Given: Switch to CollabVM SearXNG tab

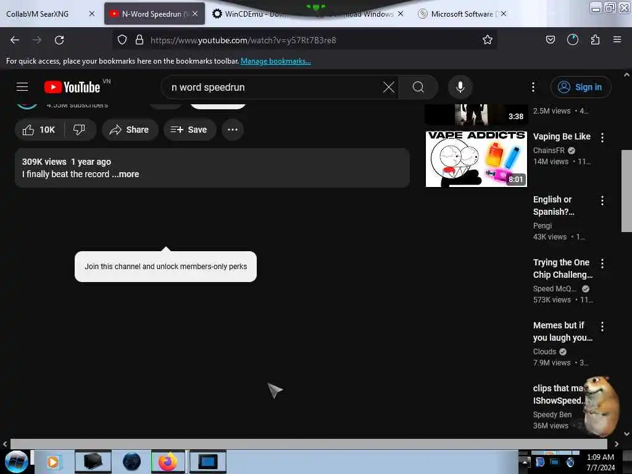Looking at the screenshot, I should pyautogui.click(x=38, y=14).
